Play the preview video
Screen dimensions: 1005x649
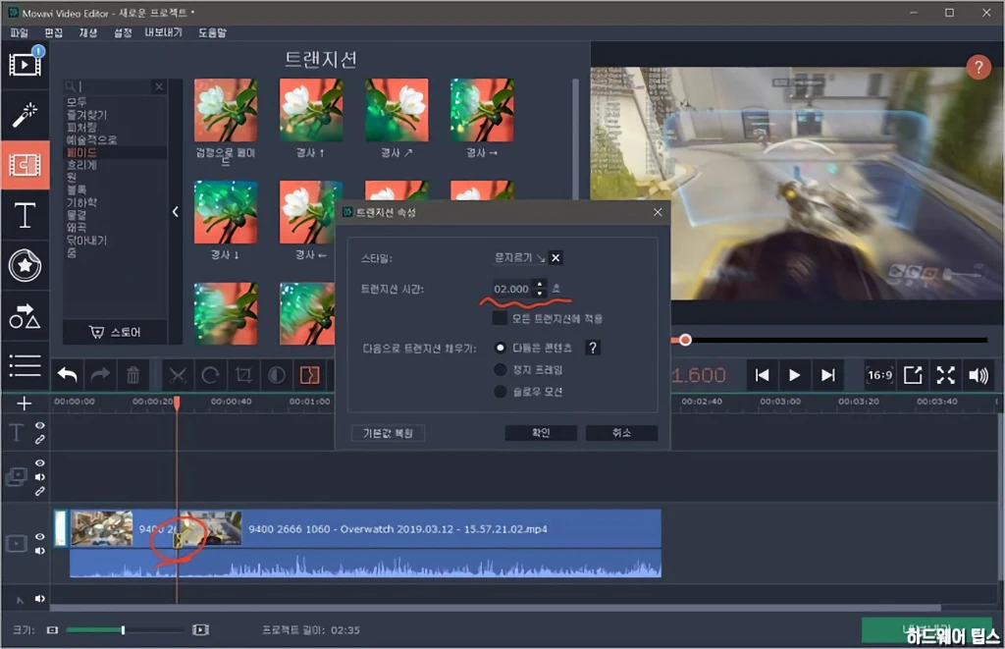[x=795, y=375]
